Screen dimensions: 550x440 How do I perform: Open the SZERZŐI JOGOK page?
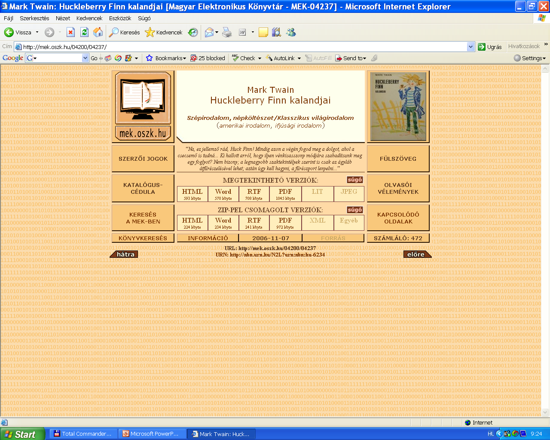(143, 159)
